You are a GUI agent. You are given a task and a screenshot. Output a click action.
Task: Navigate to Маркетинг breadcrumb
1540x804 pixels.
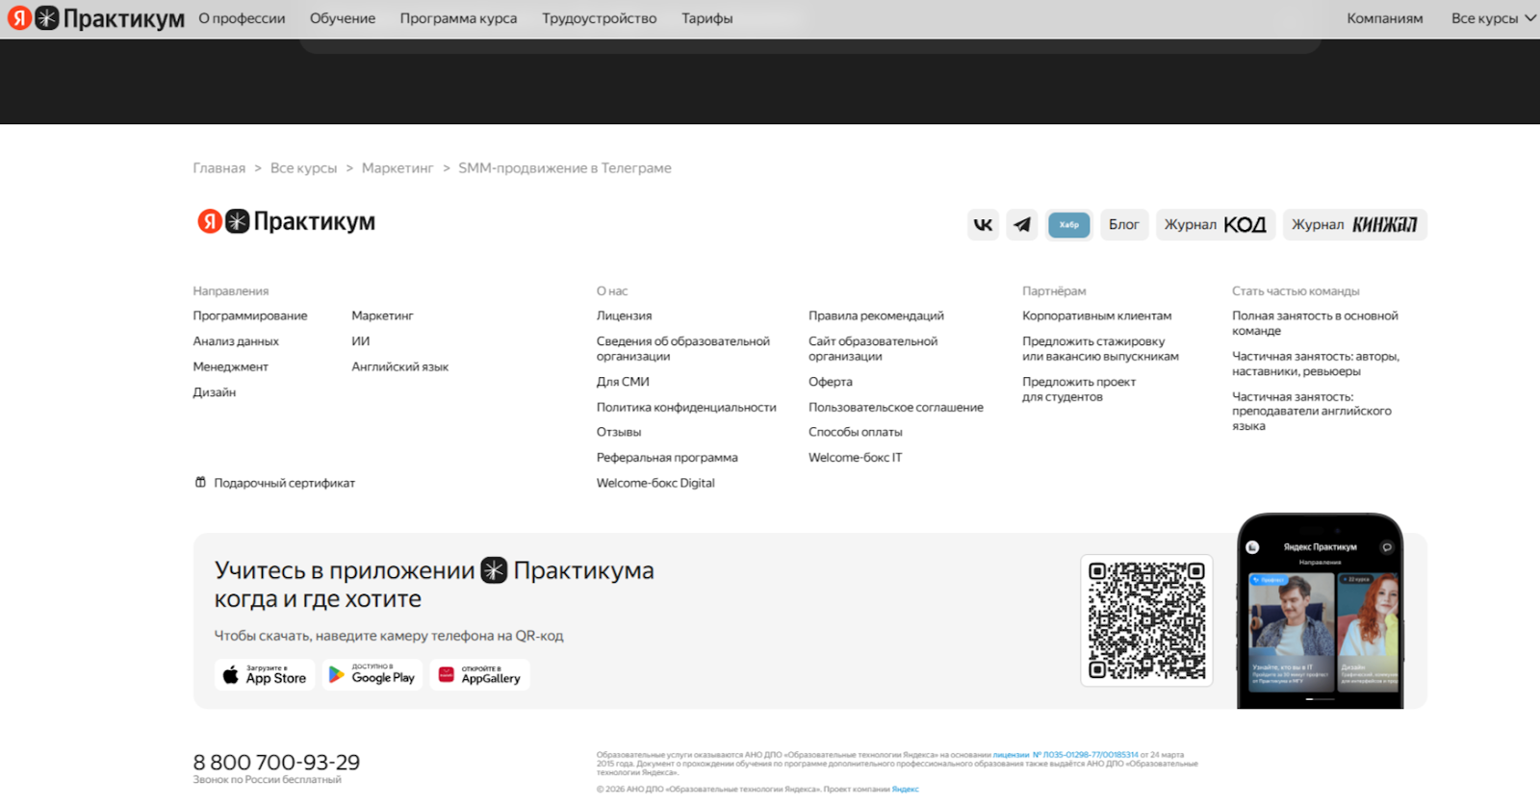point(398,168)
